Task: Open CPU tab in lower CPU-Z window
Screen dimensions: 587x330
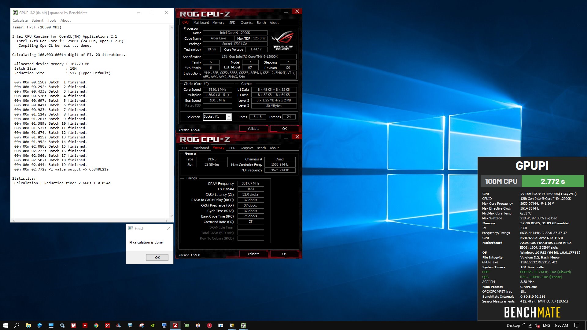Action: coord(185,148)
